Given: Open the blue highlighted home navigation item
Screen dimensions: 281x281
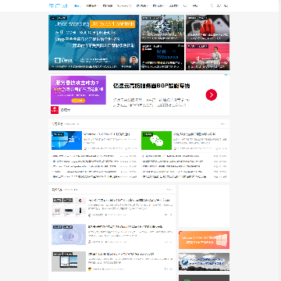Looking at the screenshot, I should click(x=77, y=5).
